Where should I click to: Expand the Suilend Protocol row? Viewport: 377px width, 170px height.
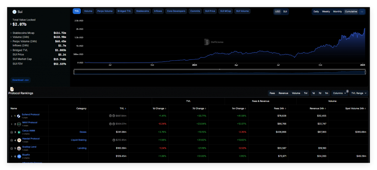[x=11, y=116]
